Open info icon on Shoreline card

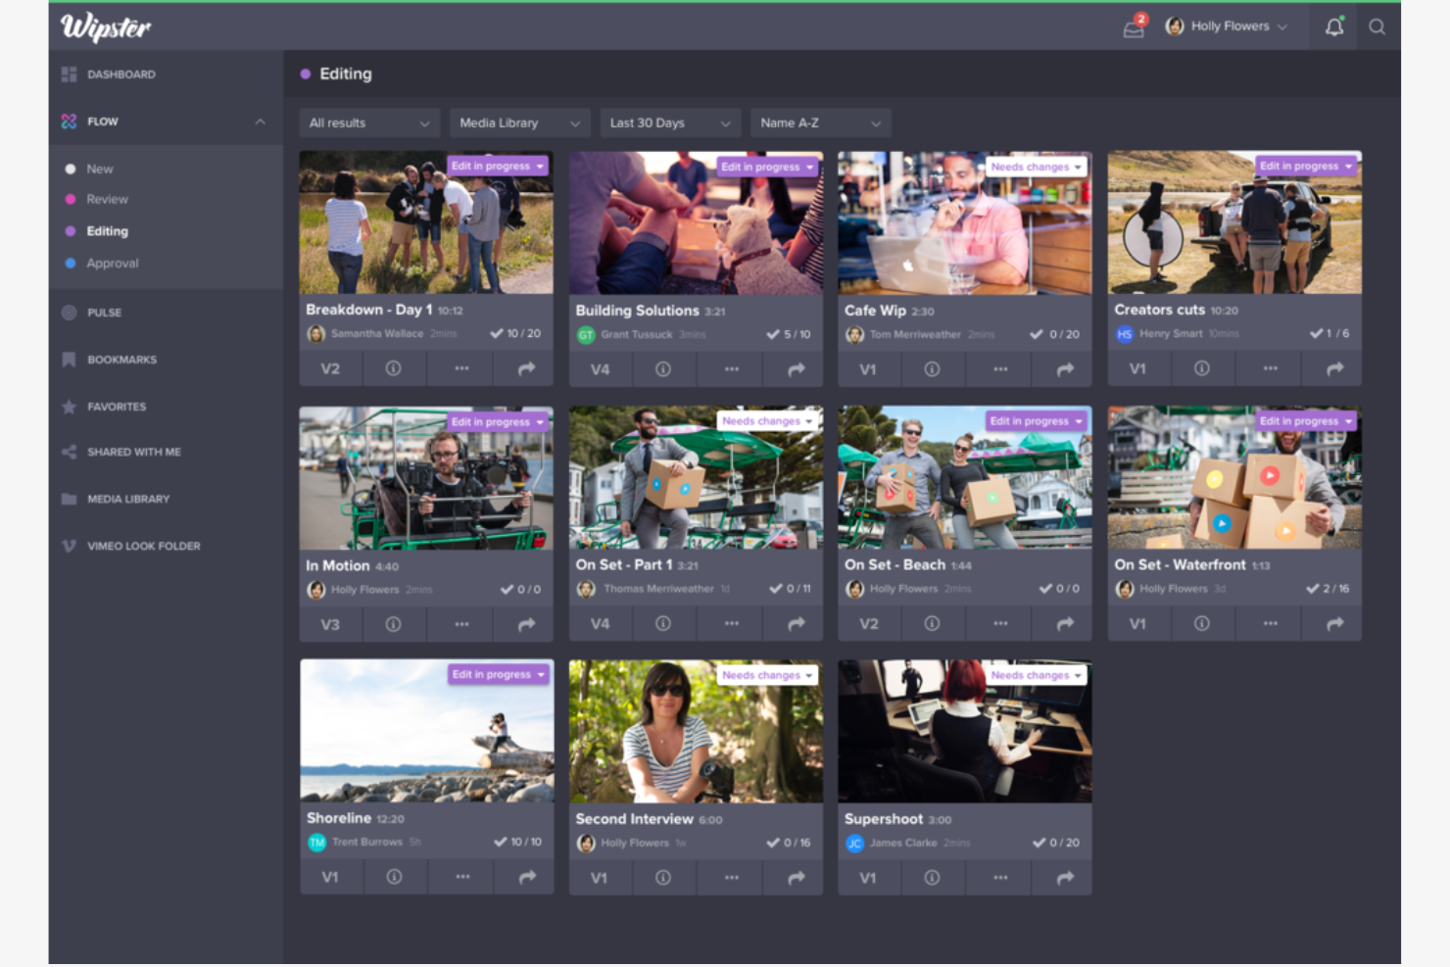click(x=394, y=878)
